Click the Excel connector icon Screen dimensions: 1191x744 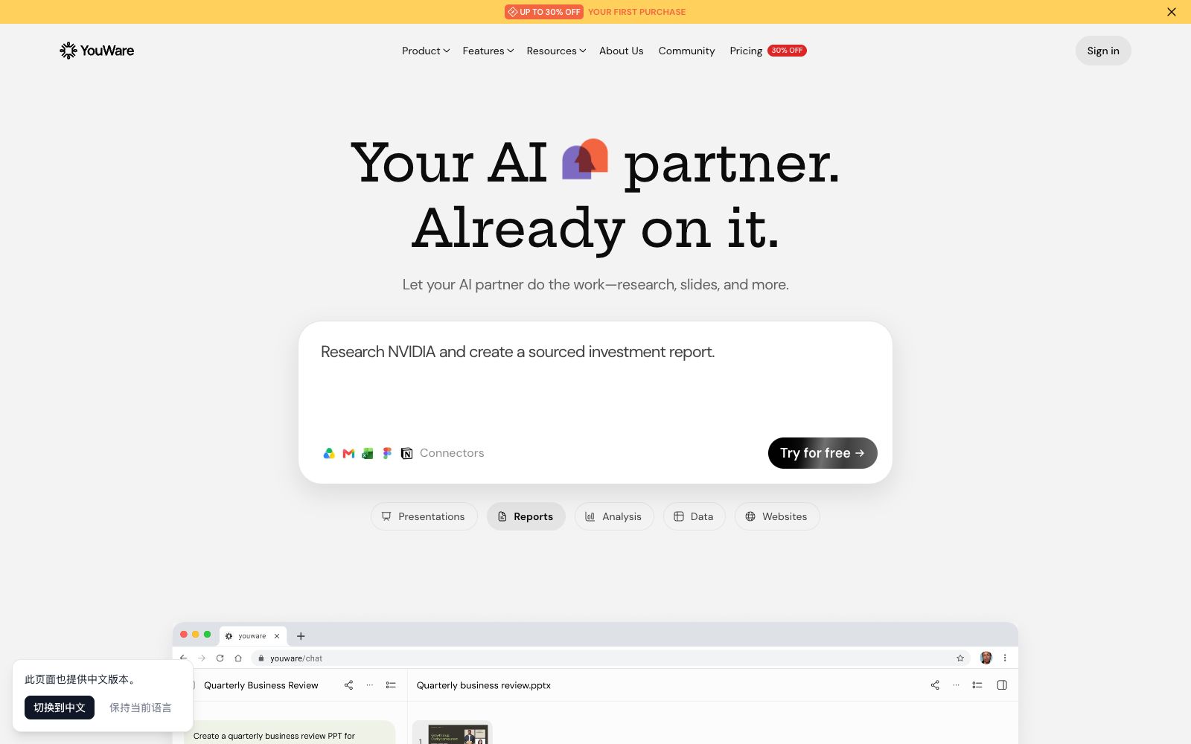pos(368,453)
